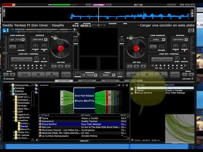Viewport: 203px width, 152px height.
Task: Trigger right deck hot cue 1
Action: point(130,66)
